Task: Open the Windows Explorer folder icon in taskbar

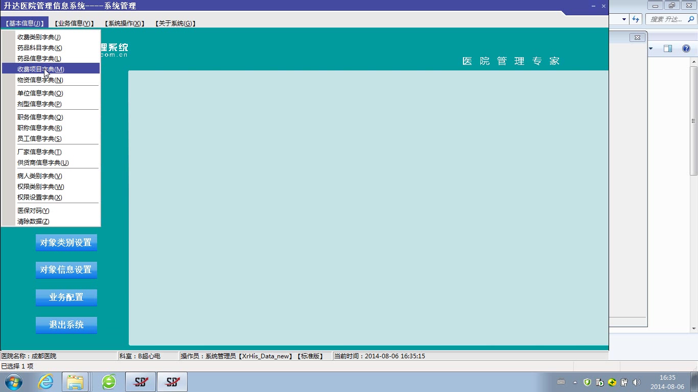Action: [75, 382]
